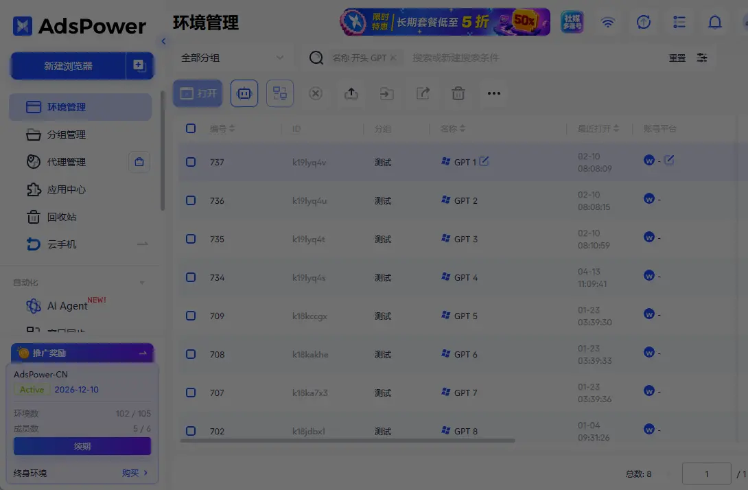This screenshot has height=490, width=748.
Task: Click ID k19lyq4s in the table
Action: (x=309, y=278)
